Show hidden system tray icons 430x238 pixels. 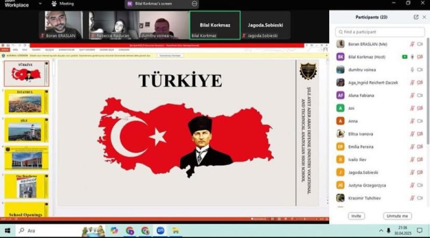(381, 230)
